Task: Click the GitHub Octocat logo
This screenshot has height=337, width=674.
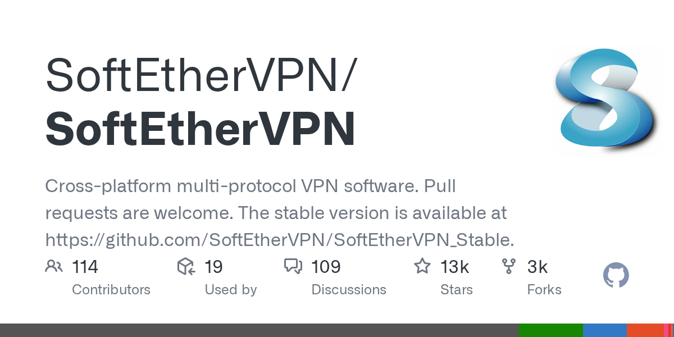Action: [616, 276]
